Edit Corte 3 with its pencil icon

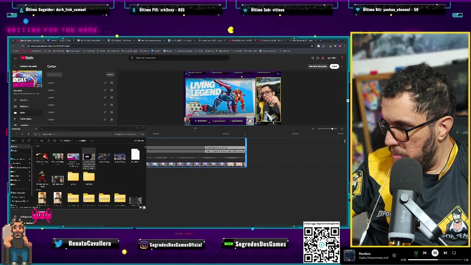[105, 98]
